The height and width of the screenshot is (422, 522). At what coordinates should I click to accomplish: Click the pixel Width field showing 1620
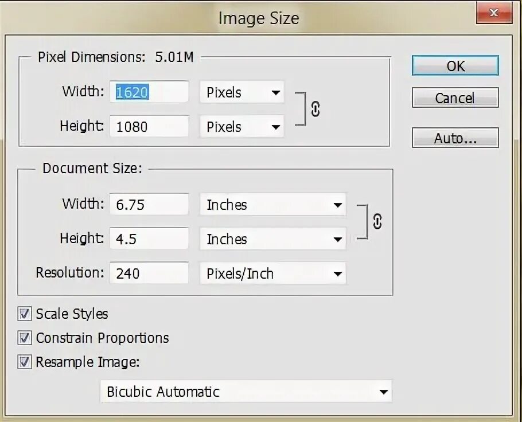[x=149, y=92]
